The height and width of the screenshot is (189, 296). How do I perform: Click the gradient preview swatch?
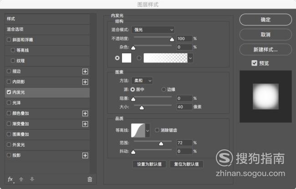pyautogui.click(x=166, y=58)
